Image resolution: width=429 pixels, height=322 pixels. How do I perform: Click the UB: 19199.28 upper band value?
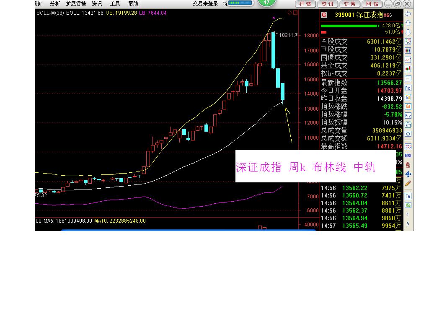[121, 13]
